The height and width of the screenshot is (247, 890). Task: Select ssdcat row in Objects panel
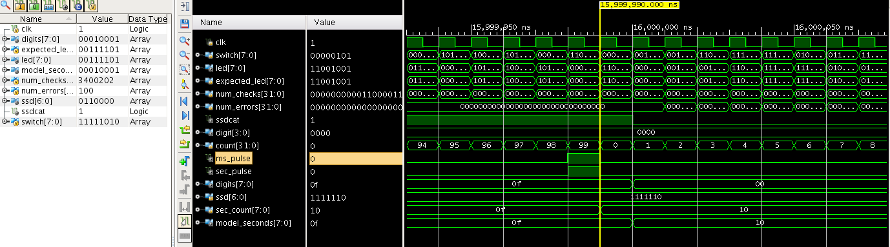pos(84,112)
